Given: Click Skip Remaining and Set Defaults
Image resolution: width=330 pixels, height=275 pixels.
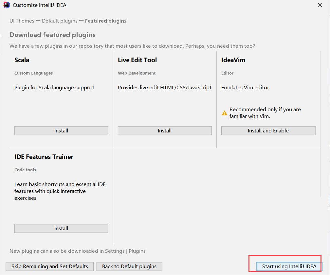Looking at the screenshot, I should (x=50, y=266).
